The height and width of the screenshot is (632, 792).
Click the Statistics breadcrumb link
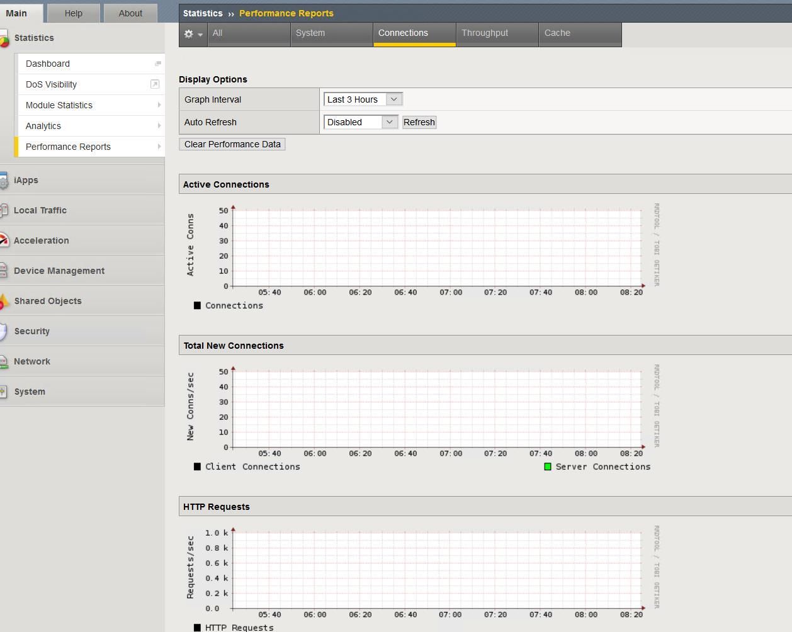tap(203, 13)
